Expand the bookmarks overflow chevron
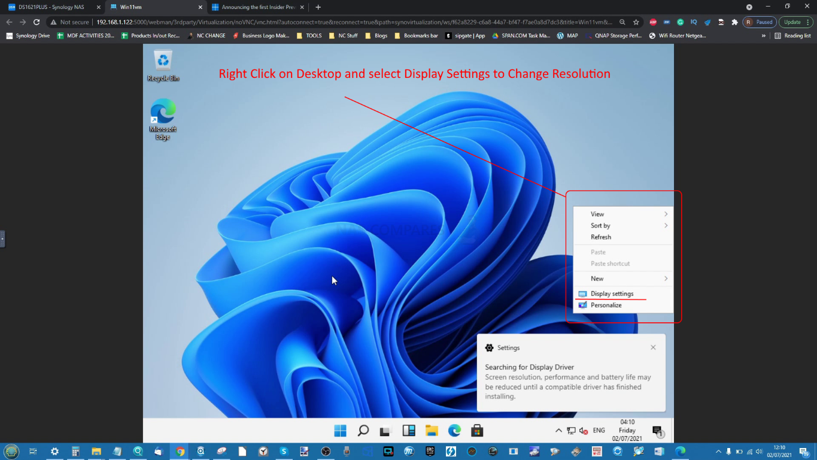This screenshot has height=460, width=817. (763, 35)
